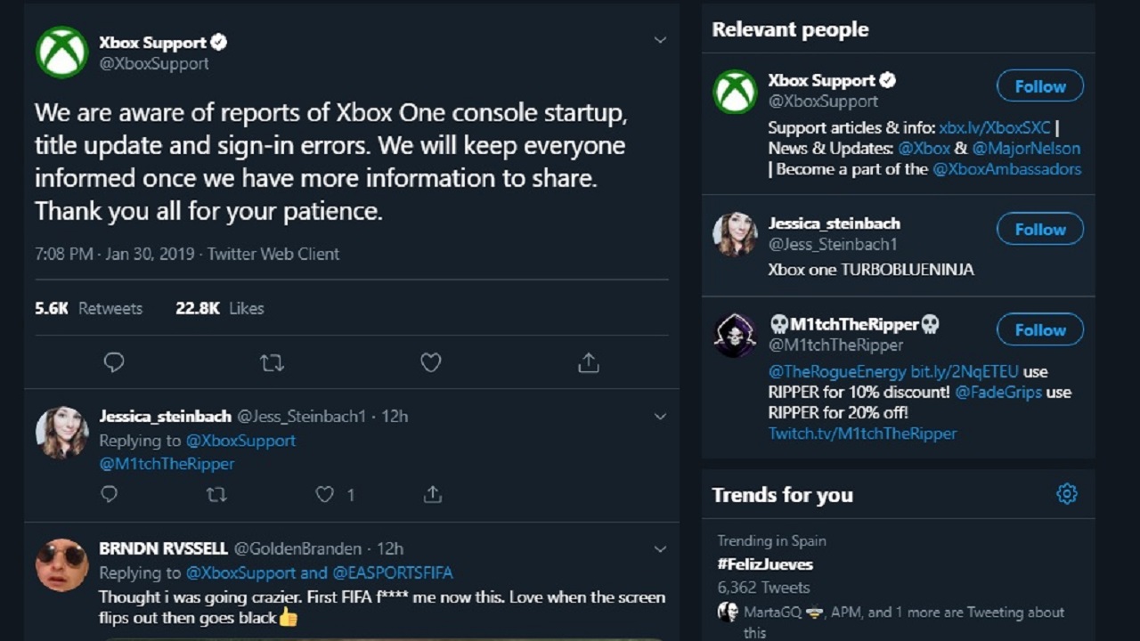Screen dimensions: 1140x641
Task: Like Jessica_steinbach's reply
Action: [325, 494]
